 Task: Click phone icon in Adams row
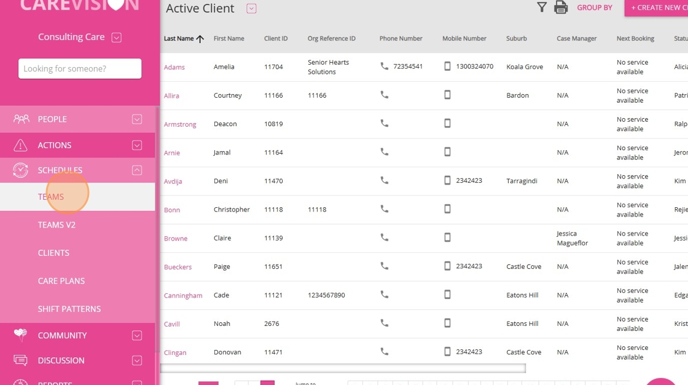tap(385, 66)
